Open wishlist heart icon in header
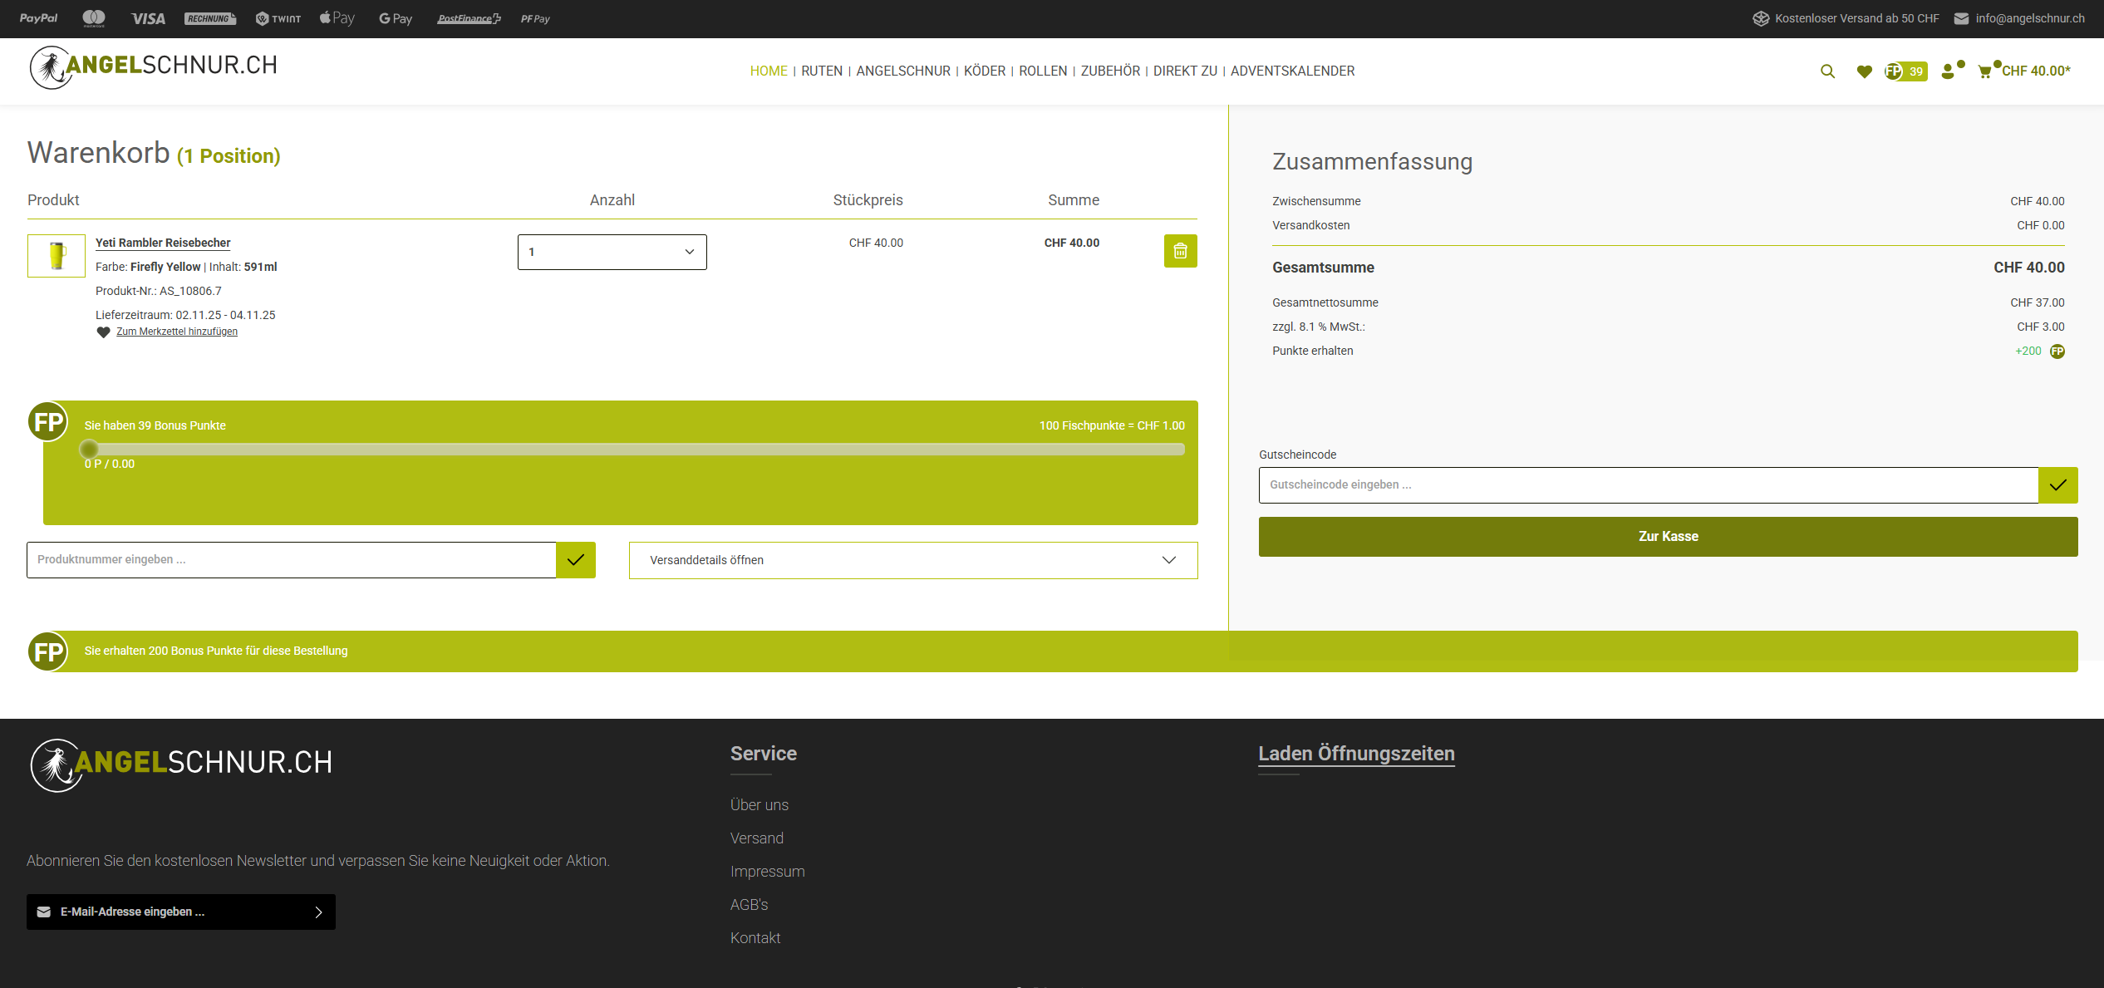The width and height of the screenshot is (2104, 988). coord(1864,71)
